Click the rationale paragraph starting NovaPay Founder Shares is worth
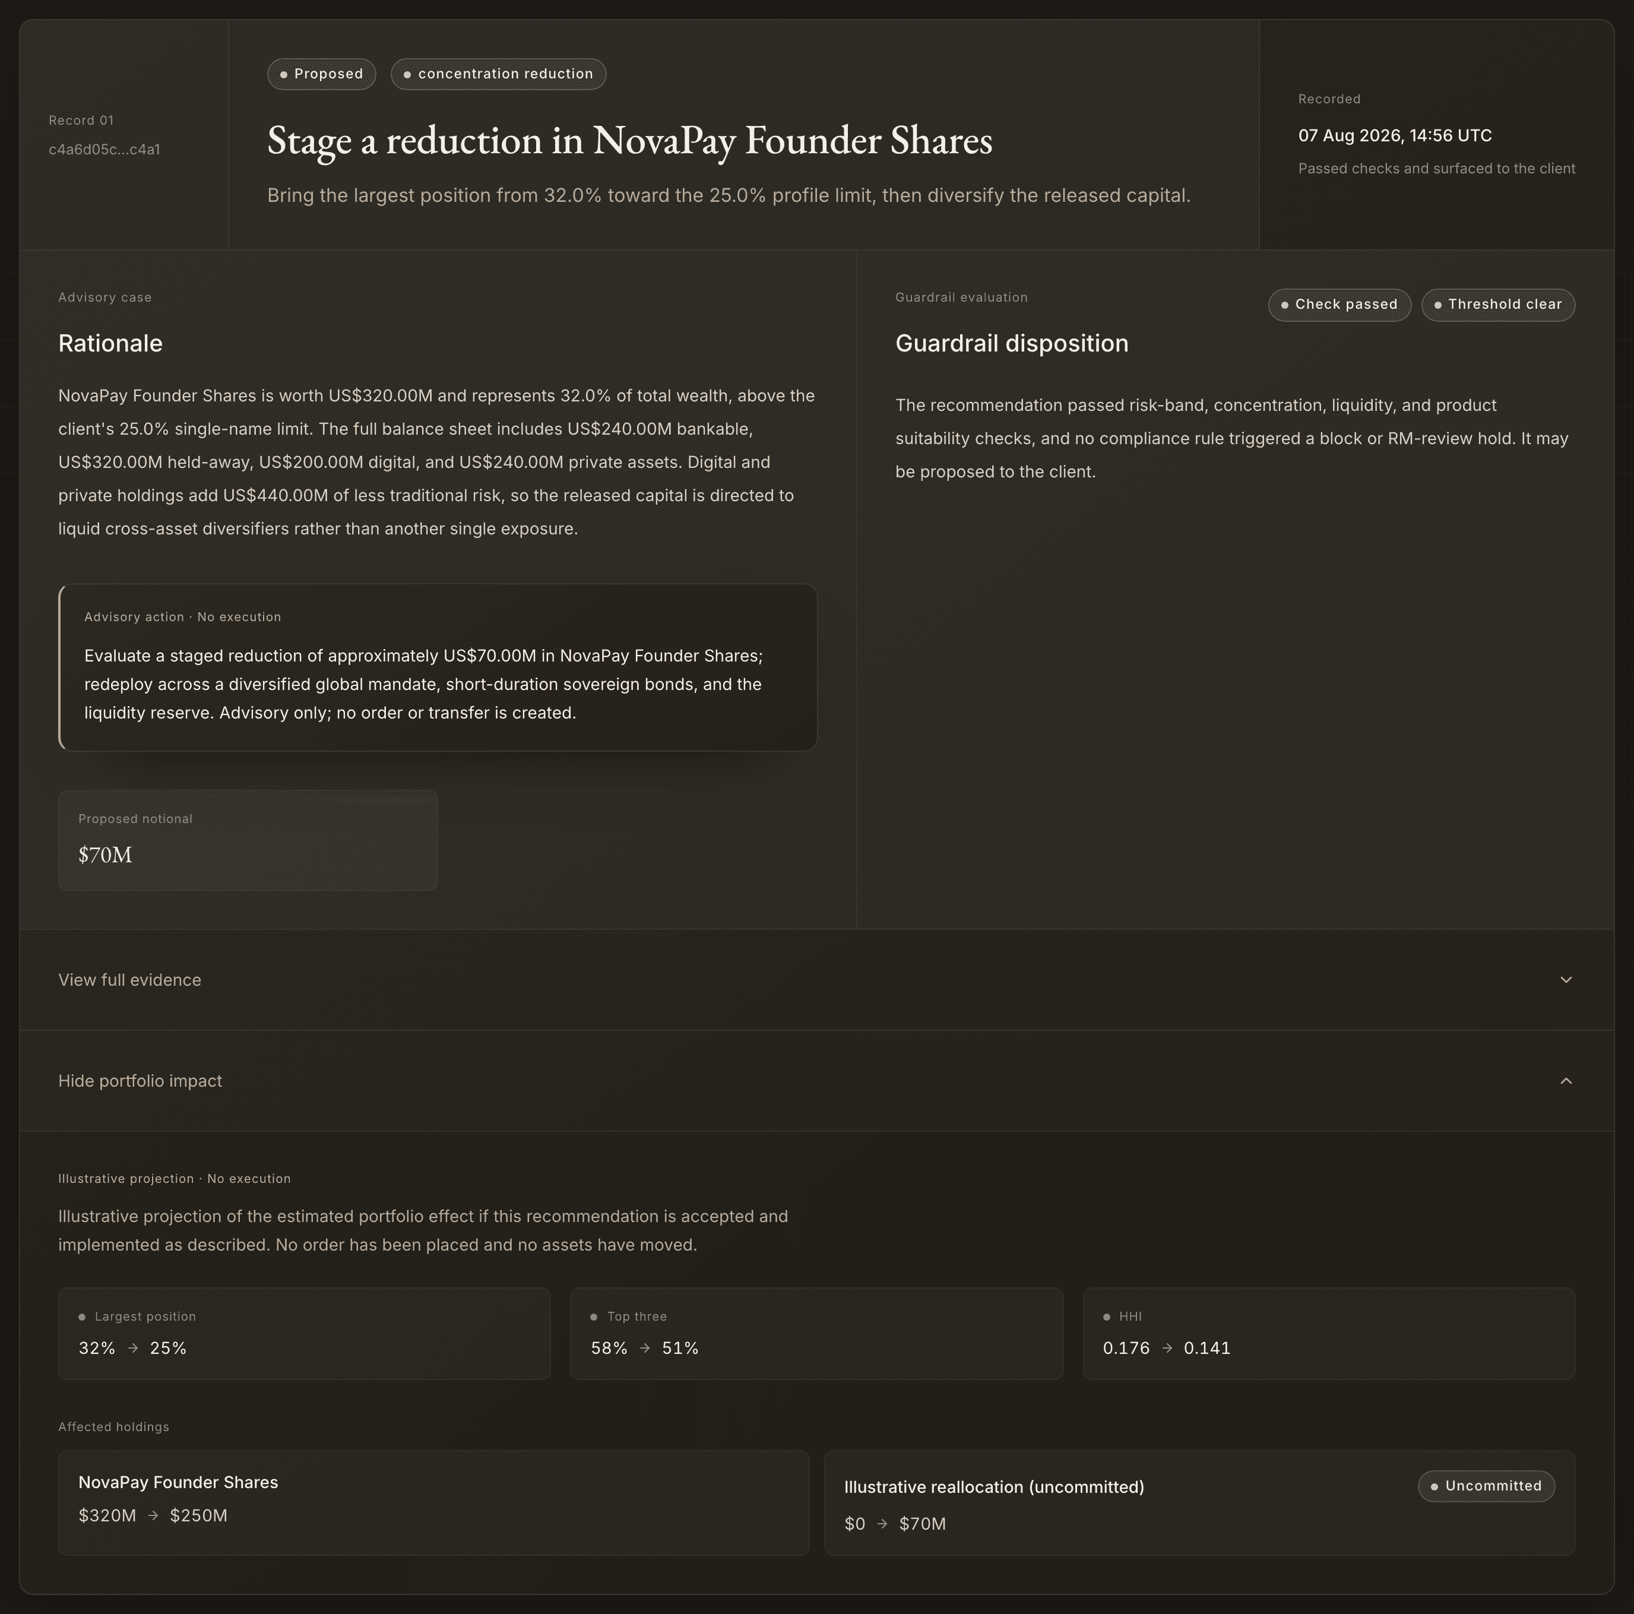1634x1614 pixels. click(x=436, y=462)
